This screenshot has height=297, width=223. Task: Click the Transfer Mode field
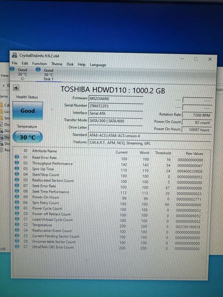(116, 121)
